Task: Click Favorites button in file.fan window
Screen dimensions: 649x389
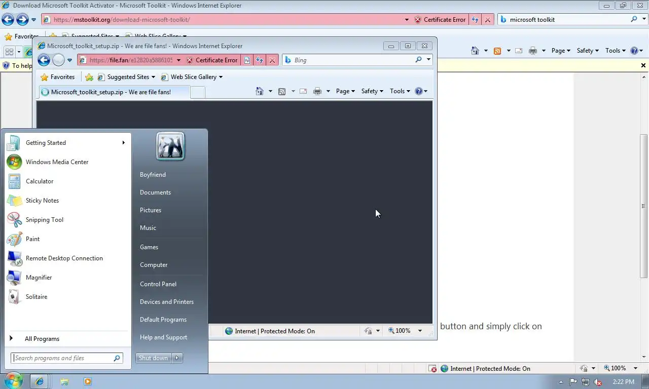Action: click(57, 77)
